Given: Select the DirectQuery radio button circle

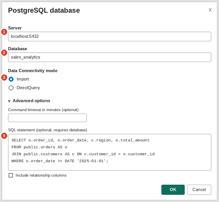Looking at the screenshot, I should pyautogui.click(x=11, y=88).
